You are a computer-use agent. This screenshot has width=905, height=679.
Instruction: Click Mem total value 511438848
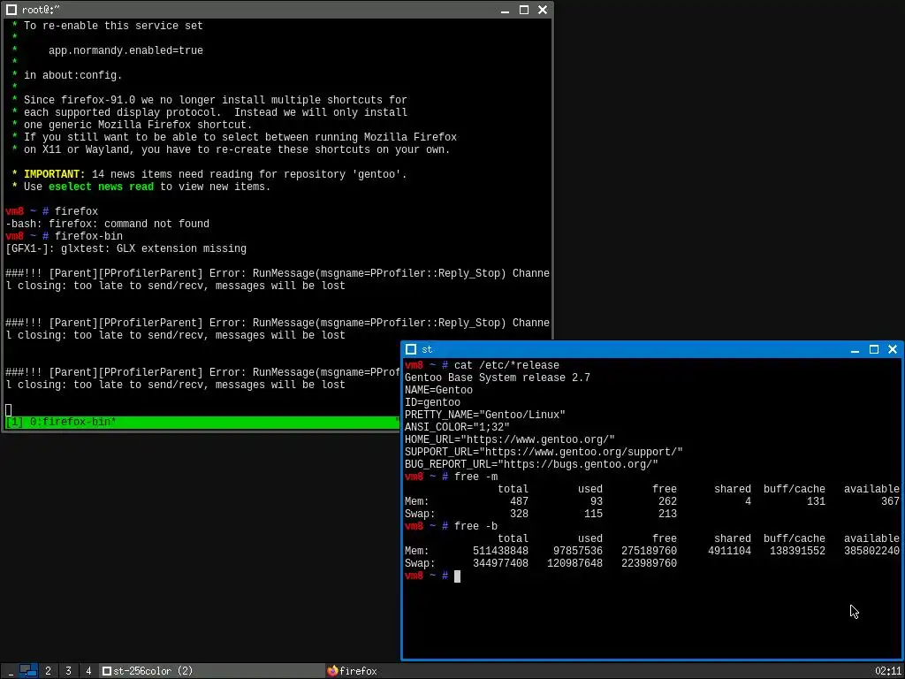tap(500, 552)
